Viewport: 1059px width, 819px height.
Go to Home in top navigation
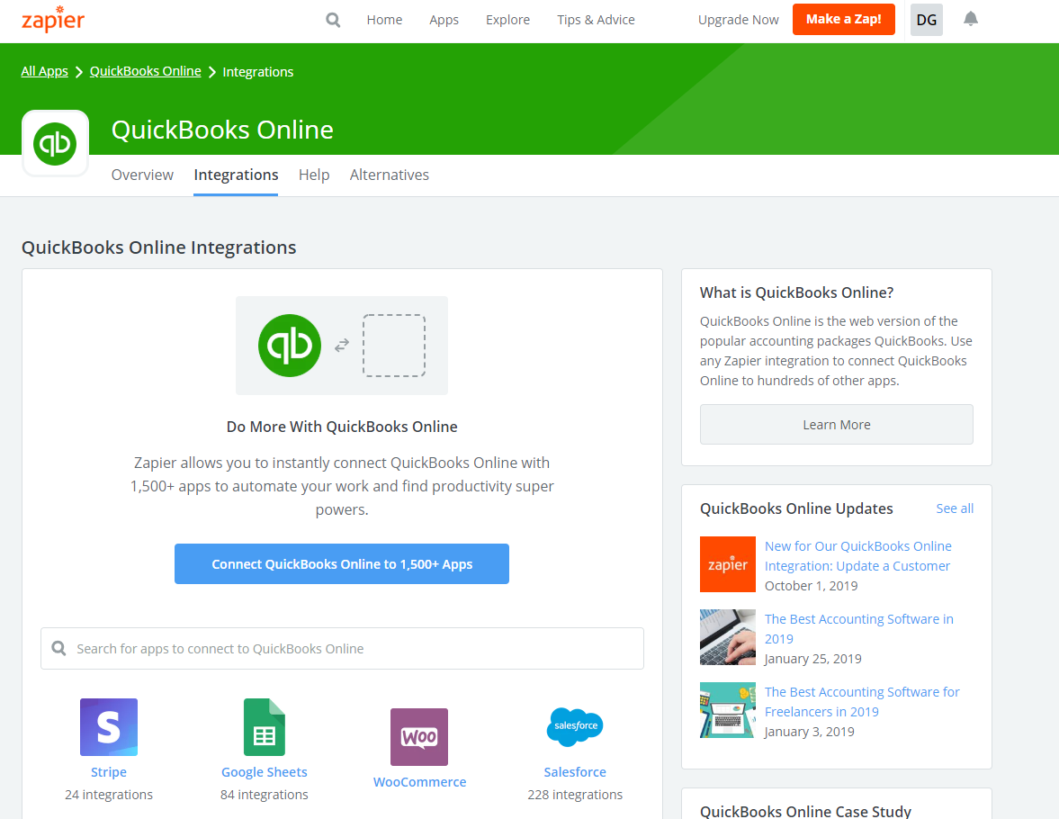pyautogui.click(x=384, y=20)
